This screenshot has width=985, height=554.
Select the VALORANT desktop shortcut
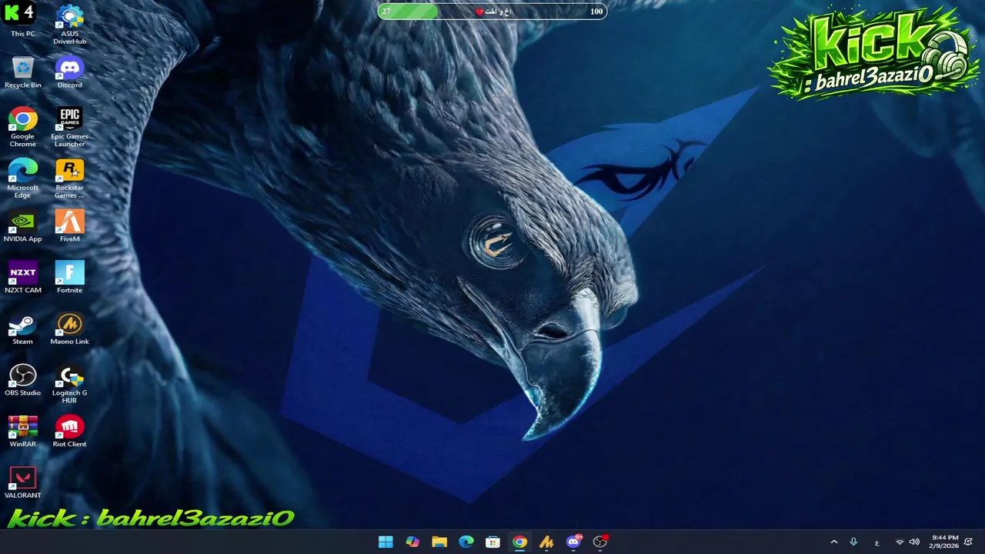(x=22, y=483)
